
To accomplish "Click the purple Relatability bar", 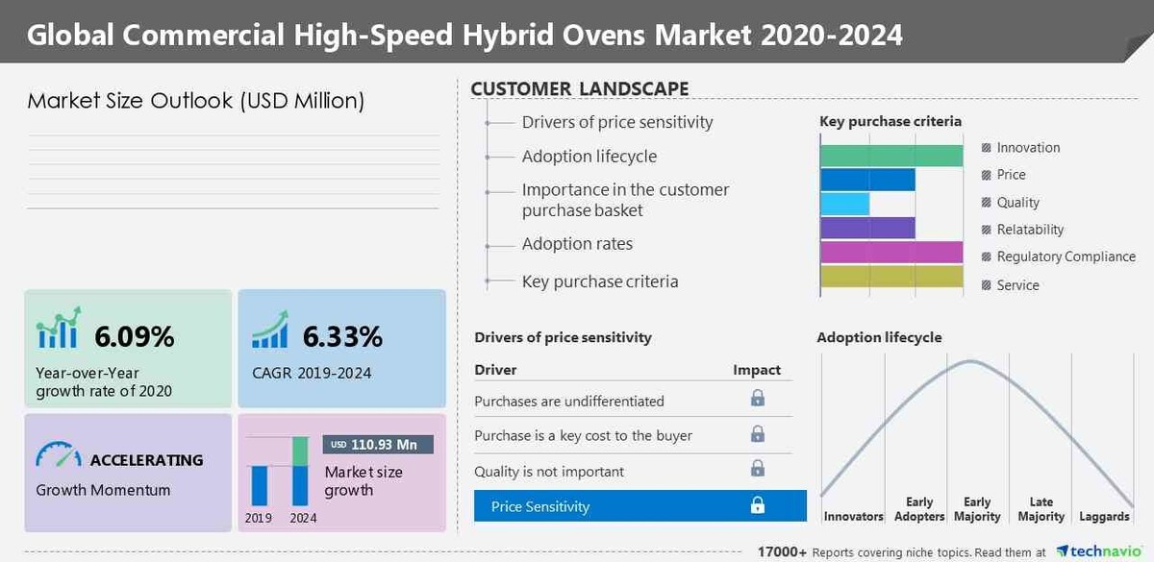I will [867, 228].
